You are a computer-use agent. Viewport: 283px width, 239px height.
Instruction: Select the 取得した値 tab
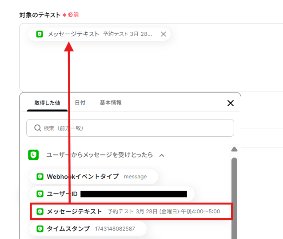pyautogui.click(x=47, y=103)
